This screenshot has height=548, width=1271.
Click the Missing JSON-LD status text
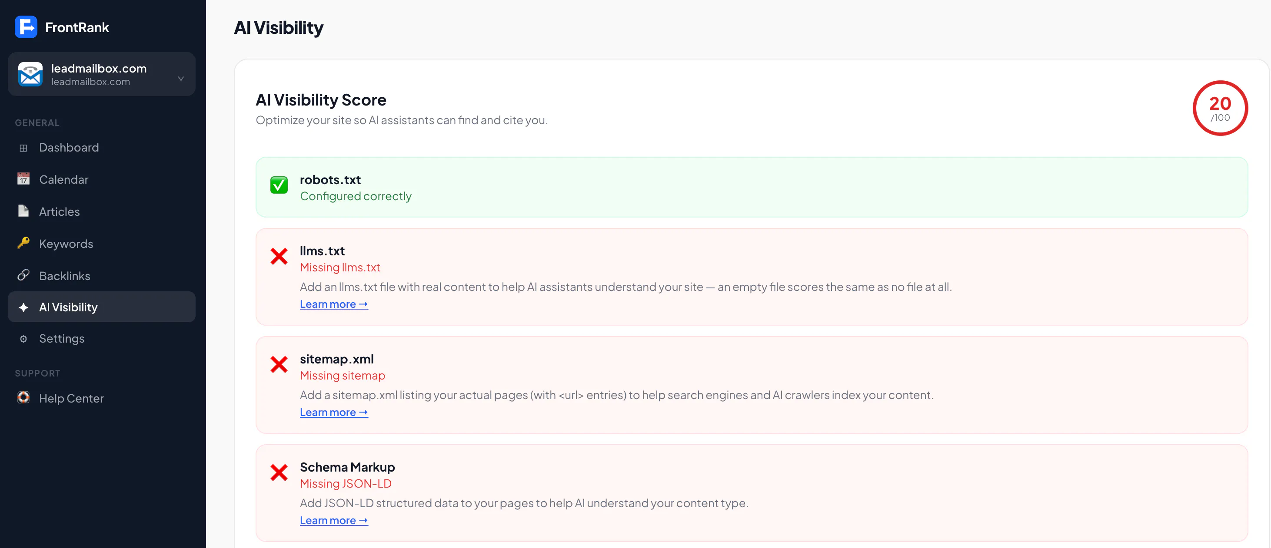click(346, 483)
